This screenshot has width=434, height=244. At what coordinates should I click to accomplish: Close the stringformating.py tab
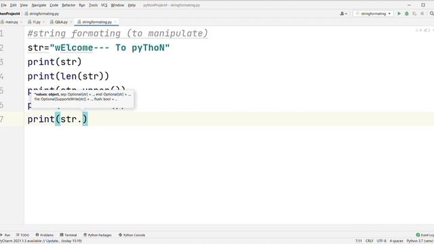coord(115,22)
